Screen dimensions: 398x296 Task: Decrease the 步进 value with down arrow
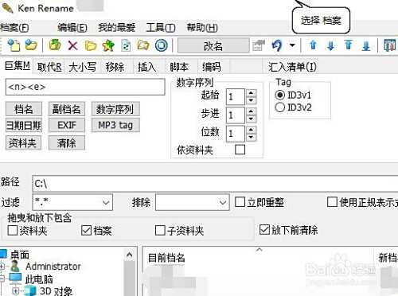coord(251,119)
